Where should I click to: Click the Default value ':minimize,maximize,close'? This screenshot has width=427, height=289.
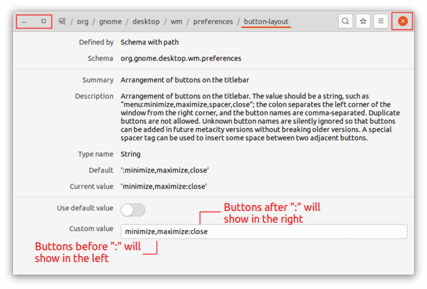click(x=165, y=170)
